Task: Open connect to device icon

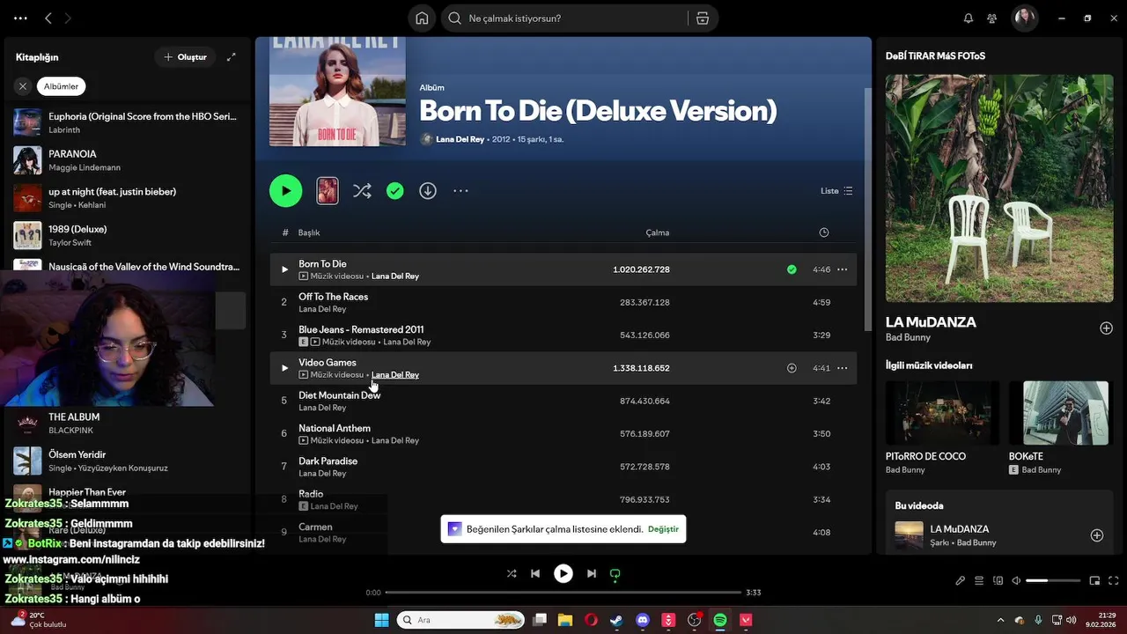Action: pos(998,581)
